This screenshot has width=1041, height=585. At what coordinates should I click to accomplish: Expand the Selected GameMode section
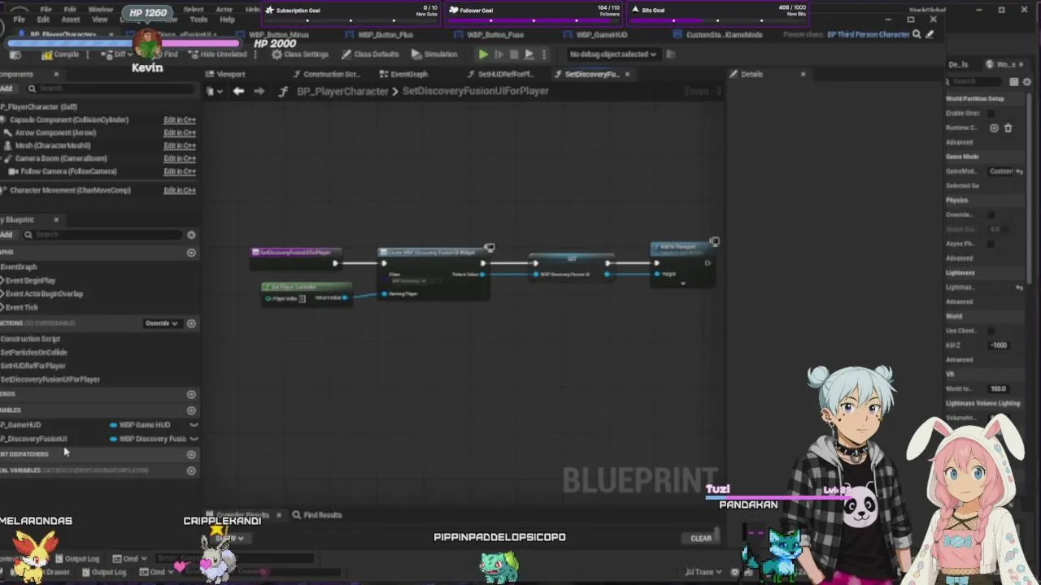click(962, 185)
